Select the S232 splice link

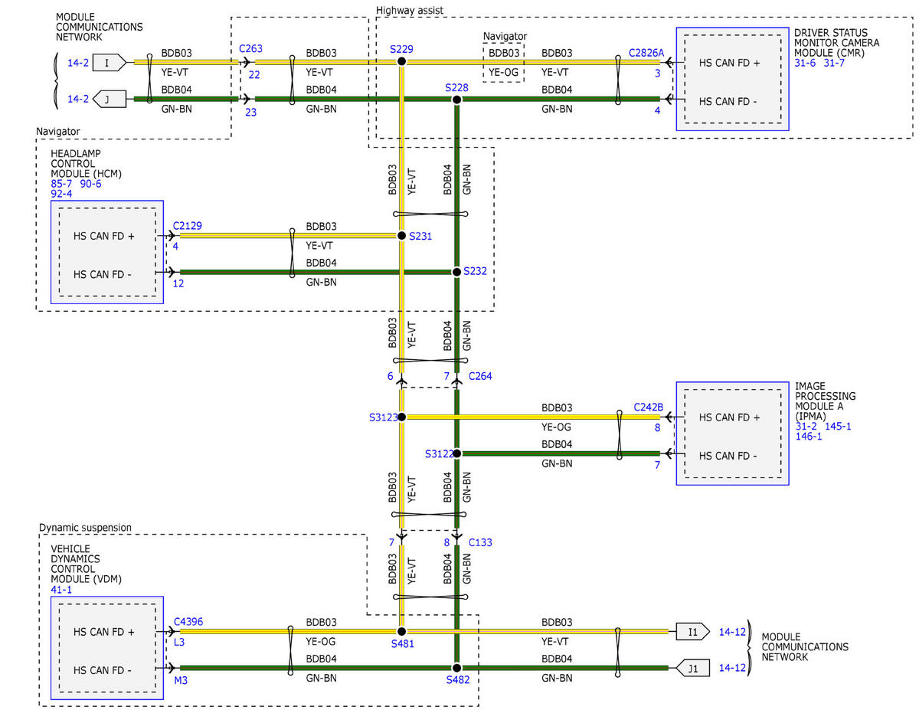[476, 271]
